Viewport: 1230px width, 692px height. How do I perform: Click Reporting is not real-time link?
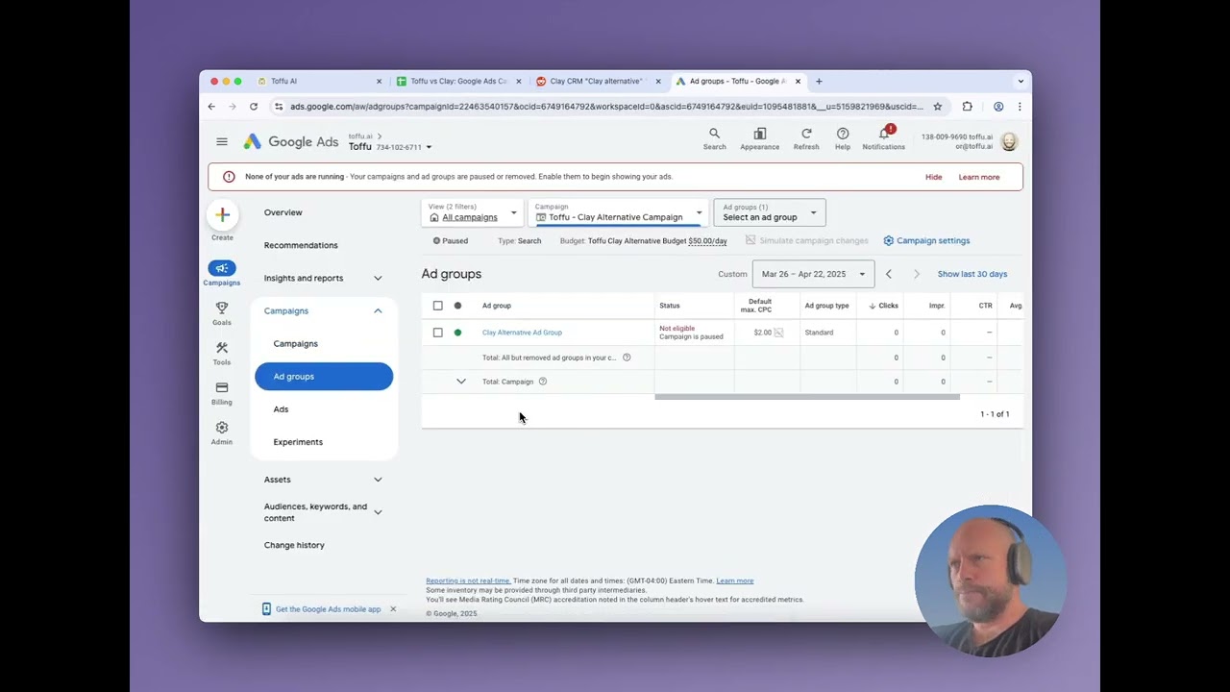468,581
